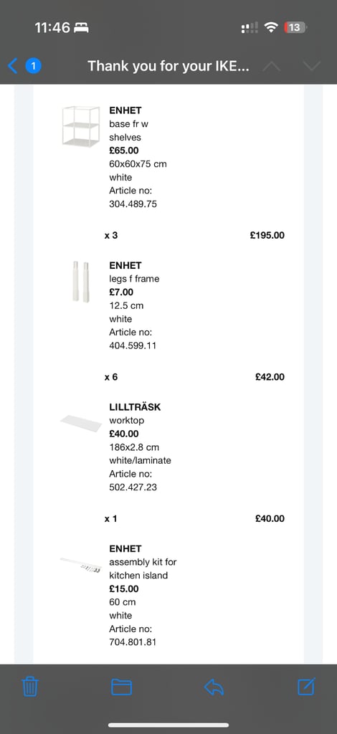Tap the LILLTRÄSK product name
337x734 pixels.
point(135,407)
